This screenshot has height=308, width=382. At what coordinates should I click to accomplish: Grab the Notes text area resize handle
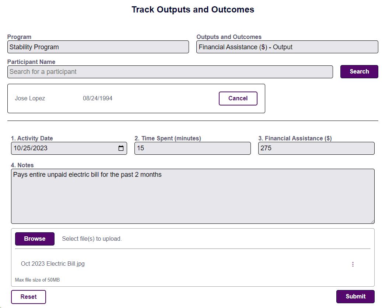click(x=372, y=221)
